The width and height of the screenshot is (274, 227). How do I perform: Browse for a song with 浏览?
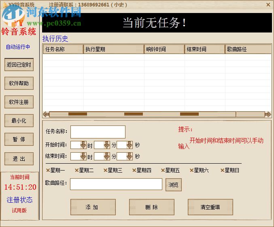174,185
